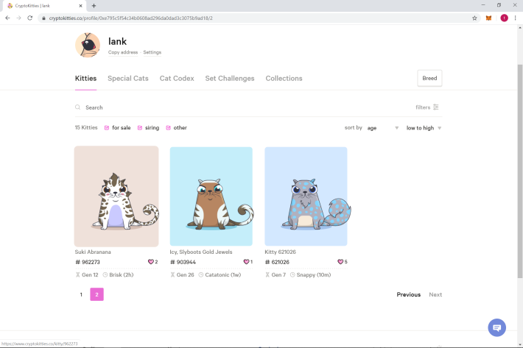Open the Collections tab
The height and width of the screenshot is (348, 523).
point(284,78)
